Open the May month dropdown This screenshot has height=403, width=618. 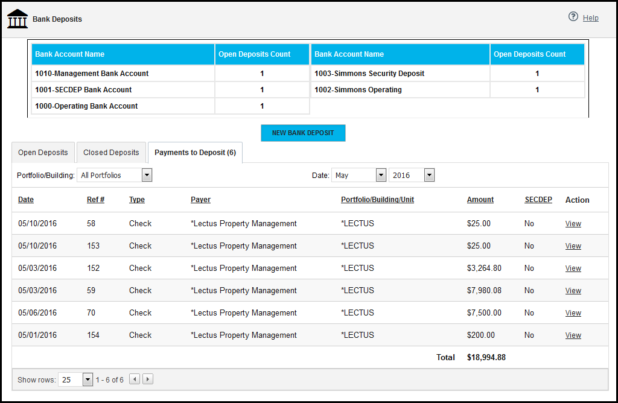pos(358,176)
